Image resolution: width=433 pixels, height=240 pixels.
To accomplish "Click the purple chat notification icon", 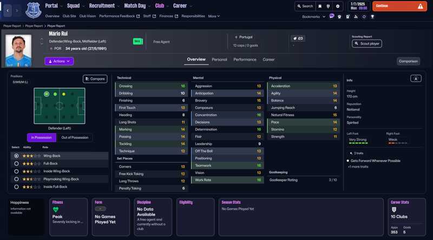I will [x=332, y=17].
